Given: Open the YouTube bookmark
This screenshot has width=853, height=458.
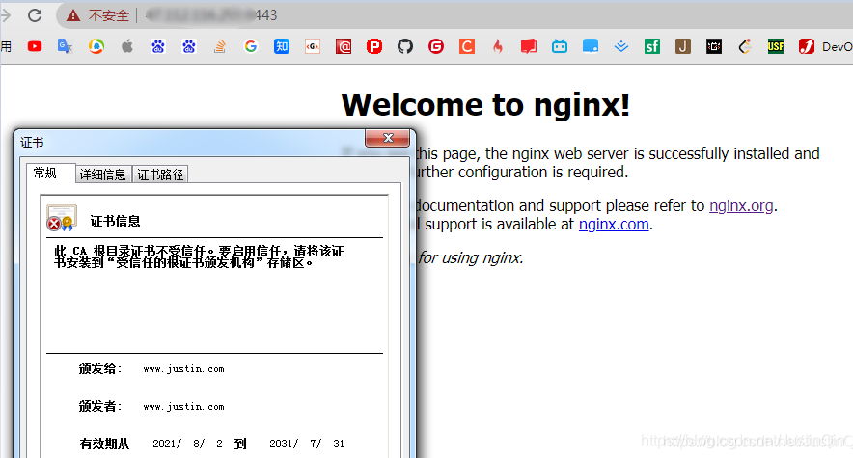Looking at the screenshot, I should [x=35, y=46].
